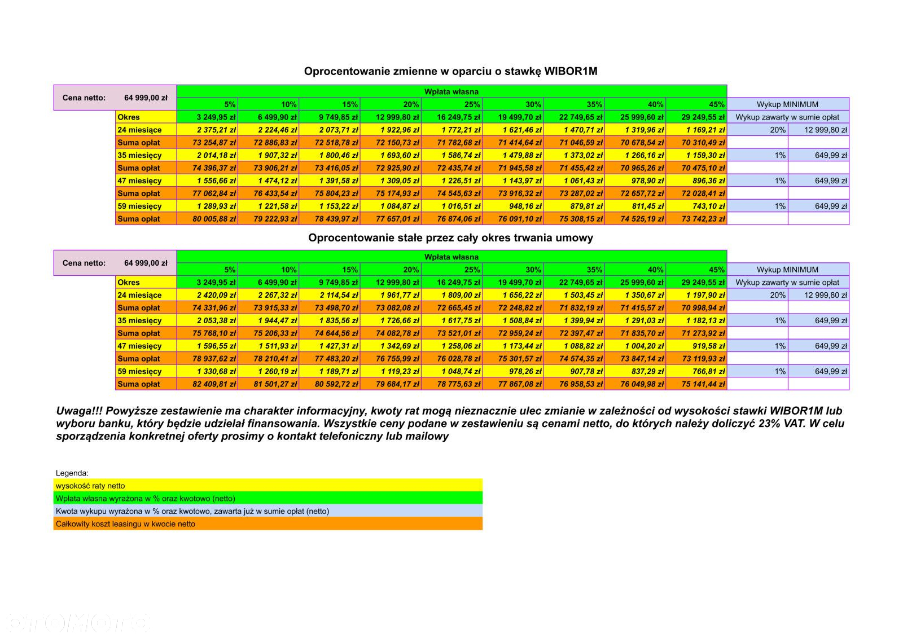The height and width of the screenshot is (638, 903).
Task: Click the 45% column header in the top table
Action: (696, 104)
